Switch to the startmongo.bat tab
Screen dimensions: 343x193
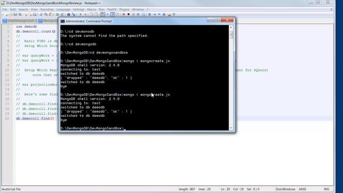click(x=20, y=21)
